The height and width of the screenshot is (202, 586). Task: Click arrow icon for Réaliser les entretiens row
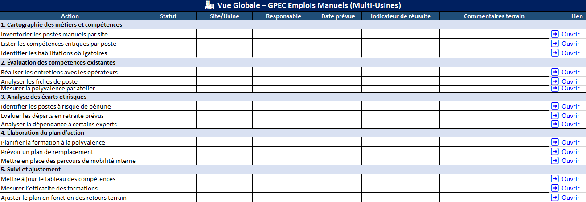[555, 72]
